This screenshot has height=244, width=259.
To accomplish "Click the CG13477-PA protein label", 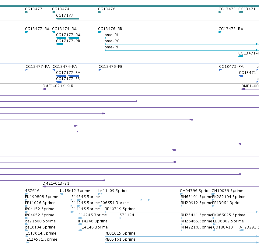I will click(38, 67).
